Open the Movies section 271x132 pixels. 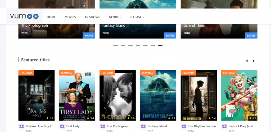coord(70,17)
